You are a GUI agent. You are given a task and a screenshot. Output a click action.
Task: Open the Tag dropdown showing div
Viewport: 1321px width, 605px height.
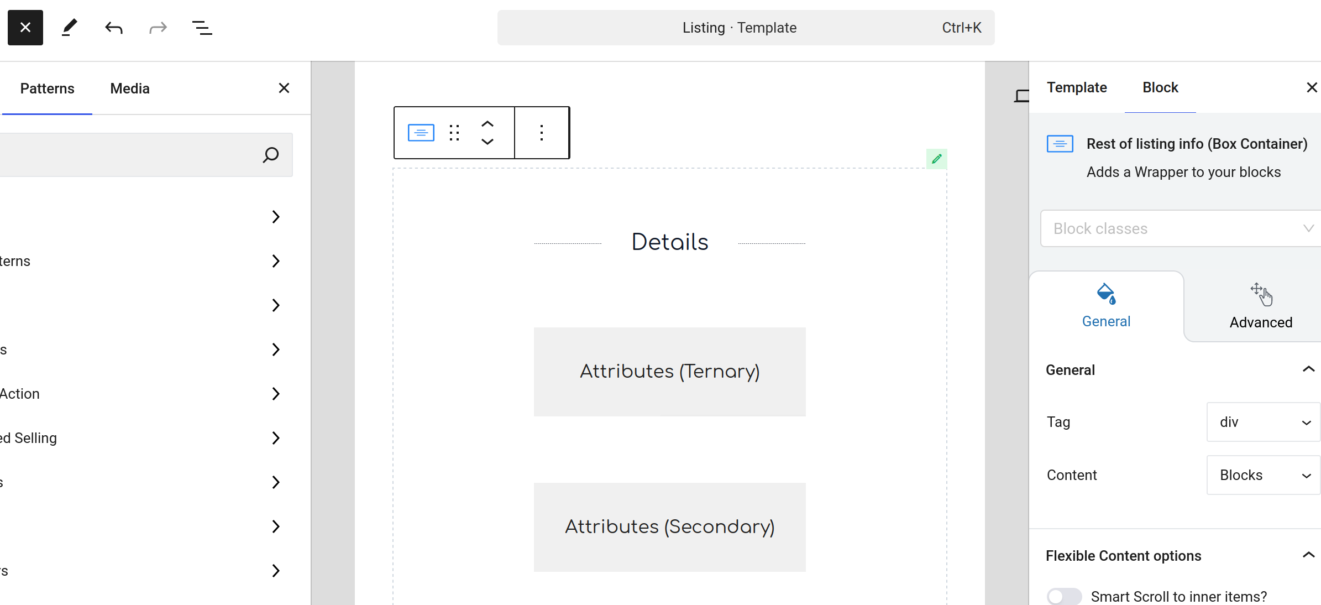[x=1264, y=422]
